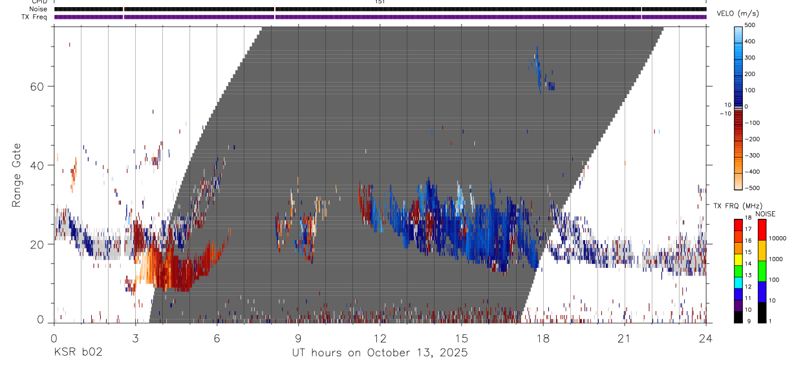Click the 'VELO (m/s)' legend title

click(737, 14)
